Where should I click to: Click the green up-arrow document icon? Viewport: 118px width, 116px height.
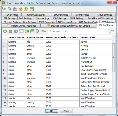coord(10,9)
